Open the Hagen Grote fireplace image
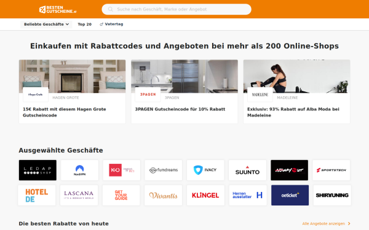The width and height of the screenshot is (369, 230). pos(72,76)
